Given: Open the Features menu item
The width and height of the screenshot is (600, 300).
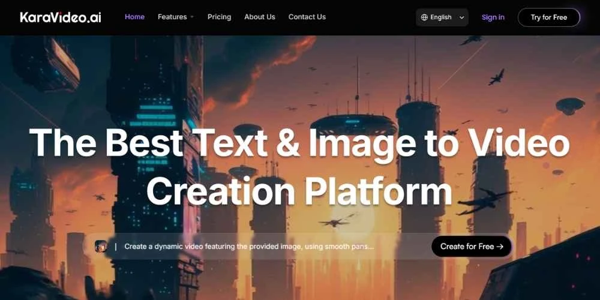Looking at the screenshot, I should click(x=172, y=17).
